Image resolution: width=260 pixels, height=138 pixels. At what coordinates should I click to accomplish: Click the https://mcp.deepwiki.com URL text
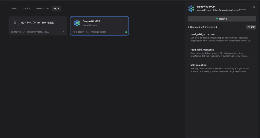click(229, 10)
